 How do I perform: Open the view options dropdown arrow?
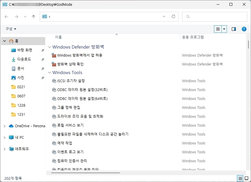point(224,29)
